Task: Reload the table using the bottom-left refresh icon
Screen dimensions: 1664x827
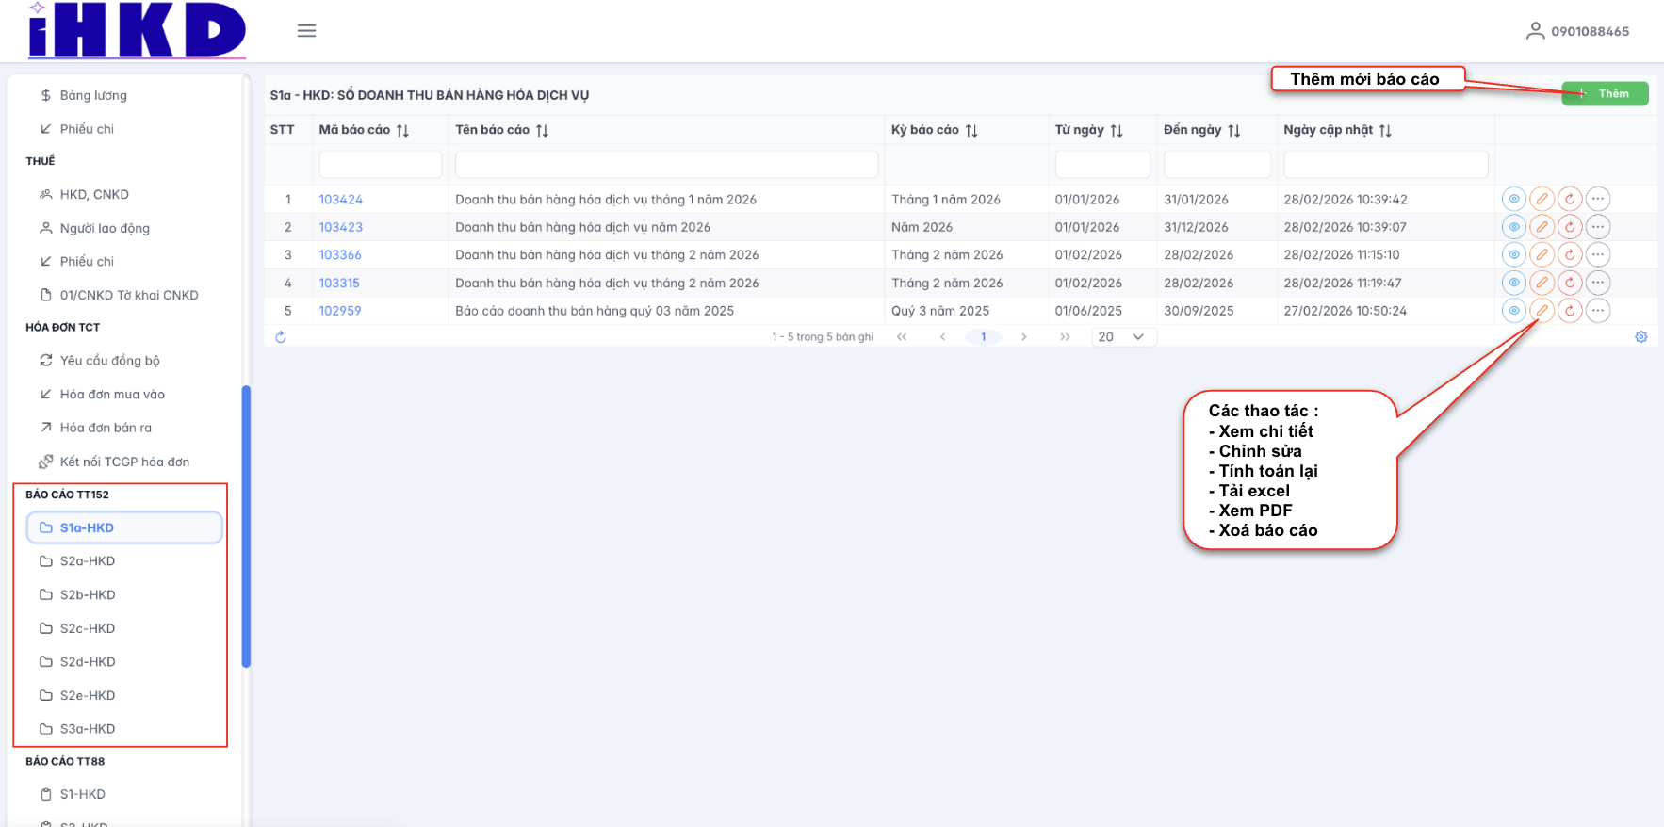Action: [280, 337]
